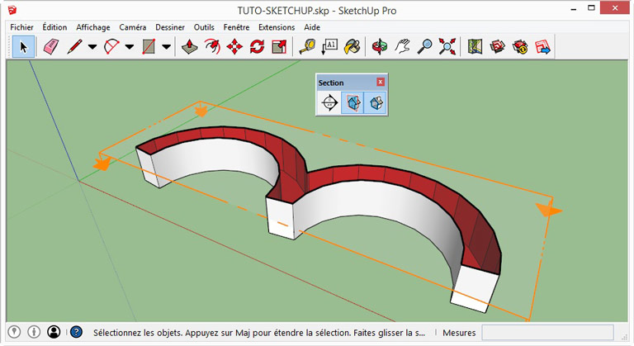The image size is (634, 346).
Task: Select the Scale tool
Action: [279, 46]
